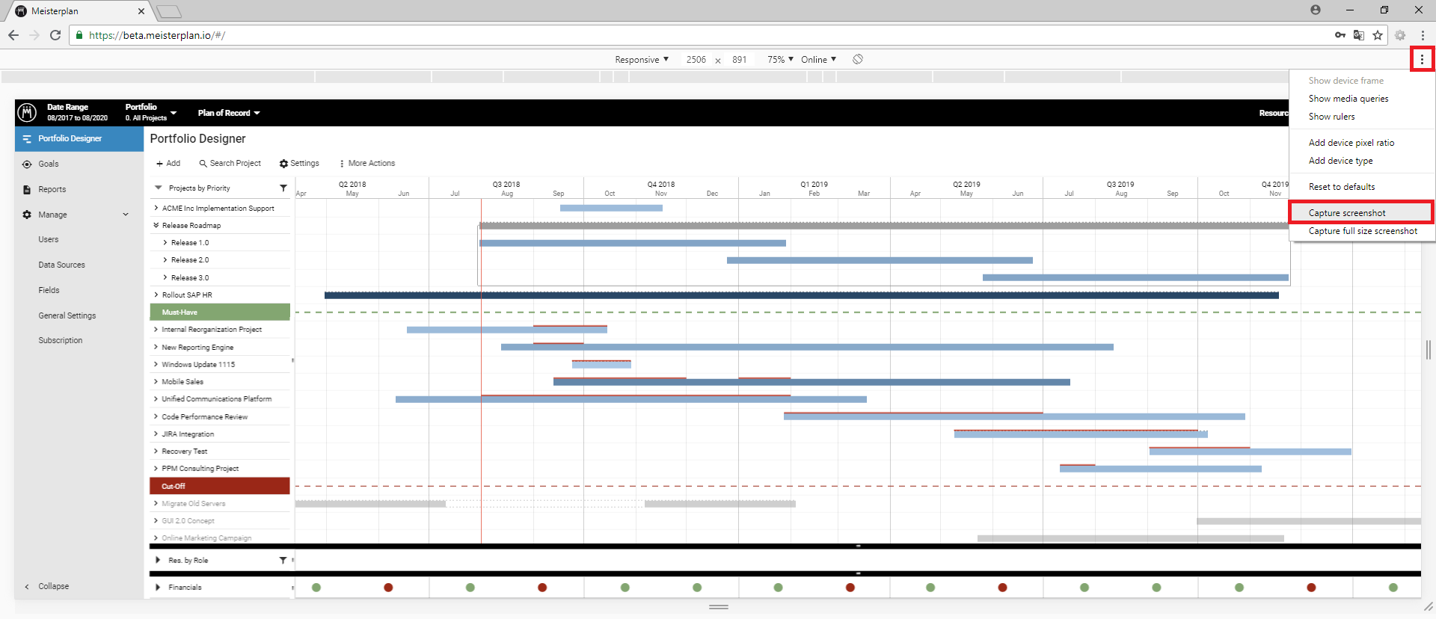Collapse the Release Roadmap row
Image resolution: width=1436 pixels, height=619 pixels.
(156, 225)
